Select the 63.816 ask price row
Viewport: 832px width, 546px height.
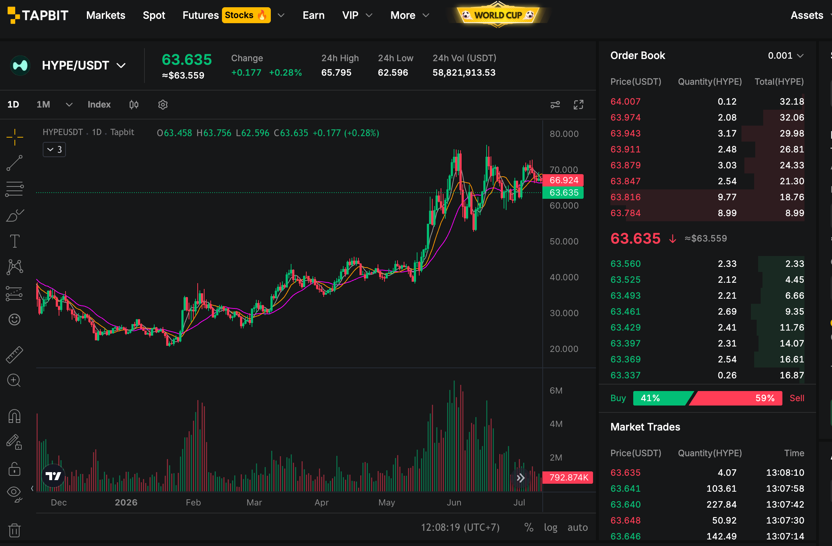pyautogui.click(x=707, y=197)
